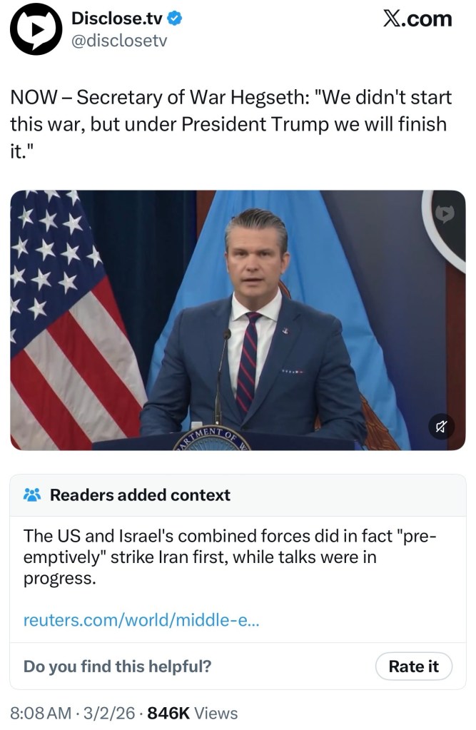The height and width of the screenshot is (730, 476).
Task: Click the 8:08 AM timestamp
Action: (x=41, y=712)
